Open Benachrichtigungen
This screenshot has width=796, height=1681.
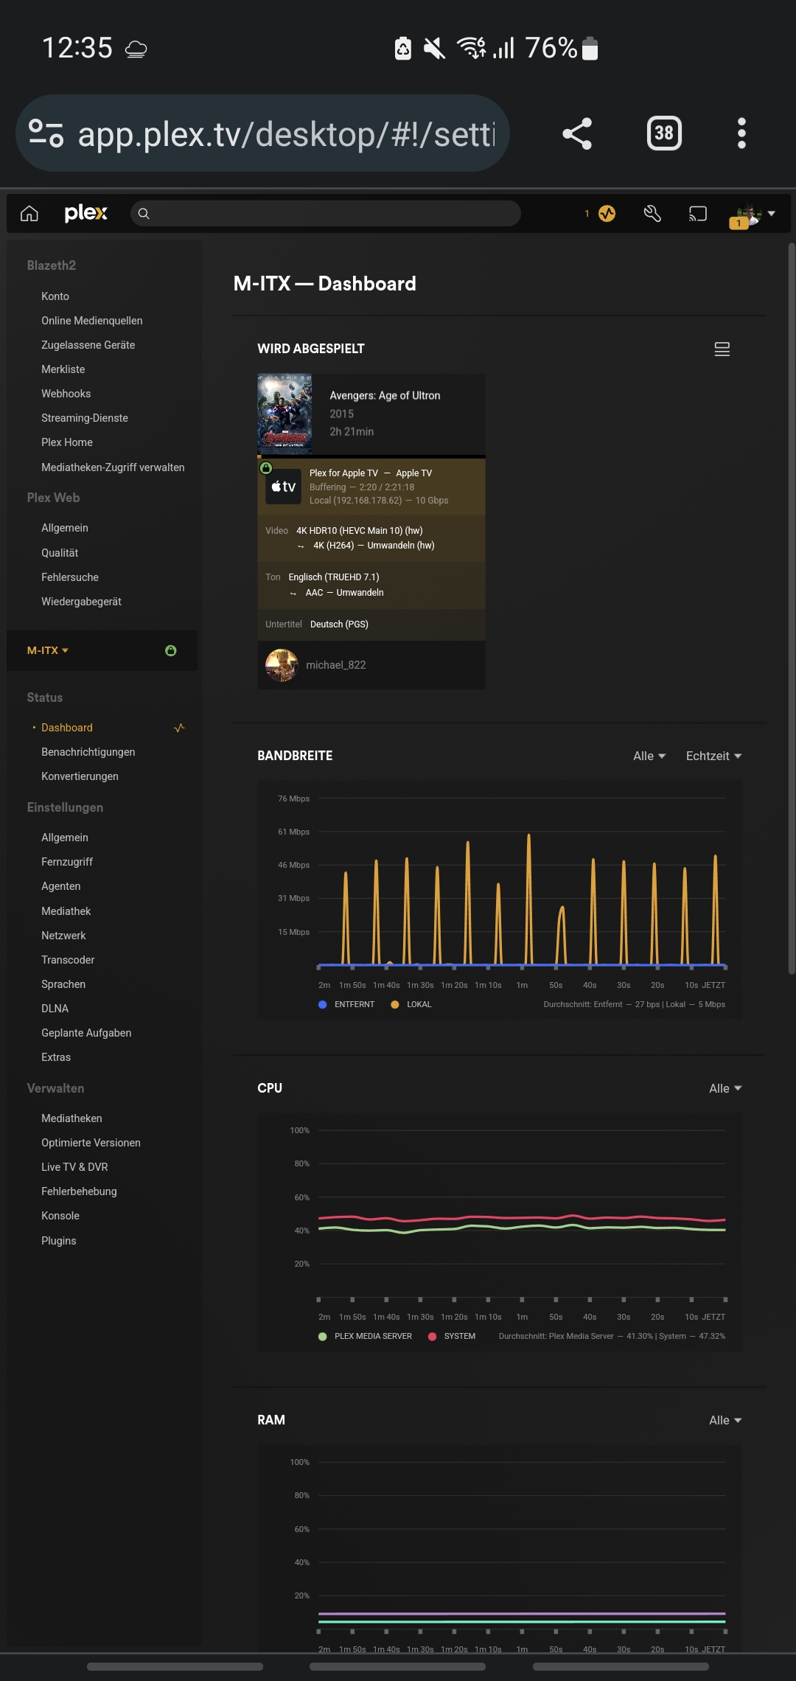[88, 752]
